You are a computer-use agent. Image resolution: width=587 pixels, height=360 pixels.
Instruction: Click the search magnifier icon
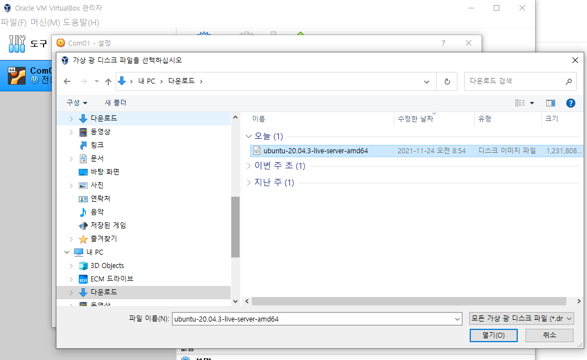coord(569,81)
